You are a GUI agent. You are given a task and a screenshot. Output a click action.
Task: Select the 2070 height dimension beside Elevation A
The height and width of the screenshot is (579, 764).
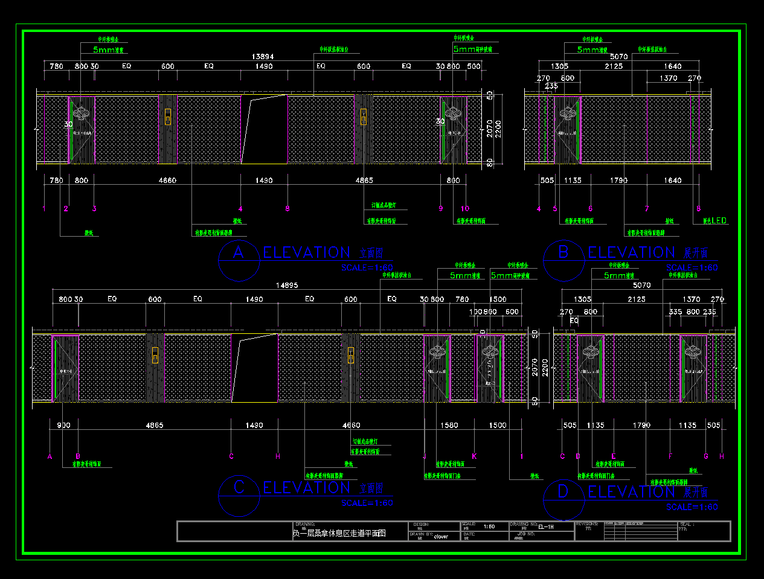pyautogui.click(x=490, y=129)
